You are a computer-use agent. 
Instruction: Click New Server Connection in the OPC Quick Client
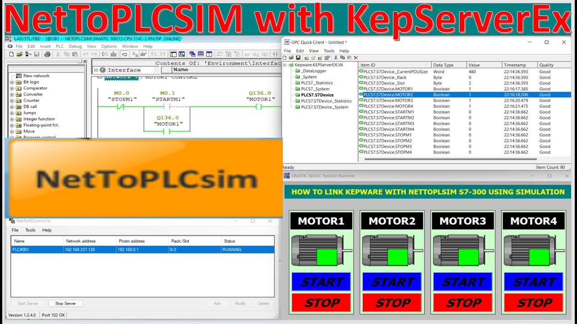307,58
